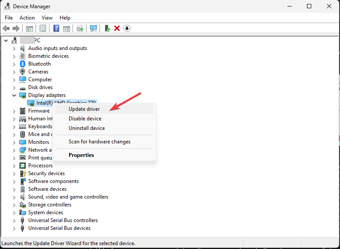This screenshot has width=340, height=249.
Task: Expand the Computer category chevron
Action: [x=14, y=80]
